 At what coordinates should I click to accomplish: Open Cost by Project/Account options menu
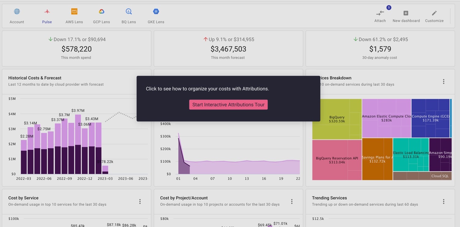[292, 202]
